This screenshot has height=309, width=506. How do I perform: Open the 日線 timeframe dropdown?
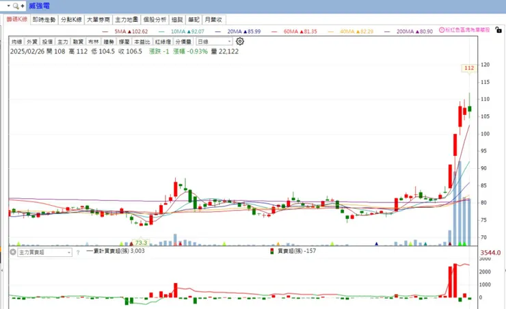214,42
